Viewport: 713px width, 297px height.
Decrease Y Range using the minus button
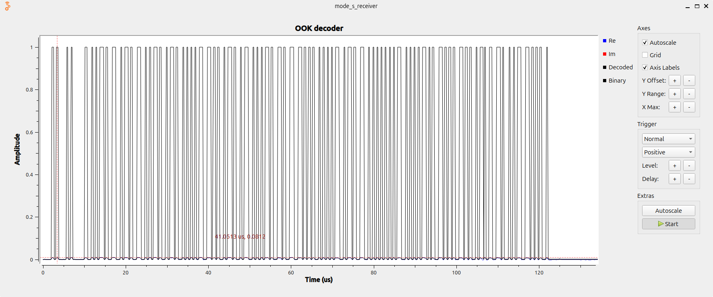click(x=689, y=94)
